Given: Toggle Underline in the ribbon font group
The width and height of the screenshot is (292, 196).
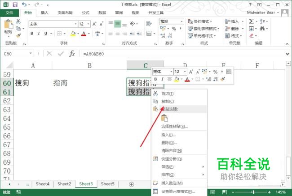Looking at the screenshot, I should pyautogui.click(x=46, y=34).
